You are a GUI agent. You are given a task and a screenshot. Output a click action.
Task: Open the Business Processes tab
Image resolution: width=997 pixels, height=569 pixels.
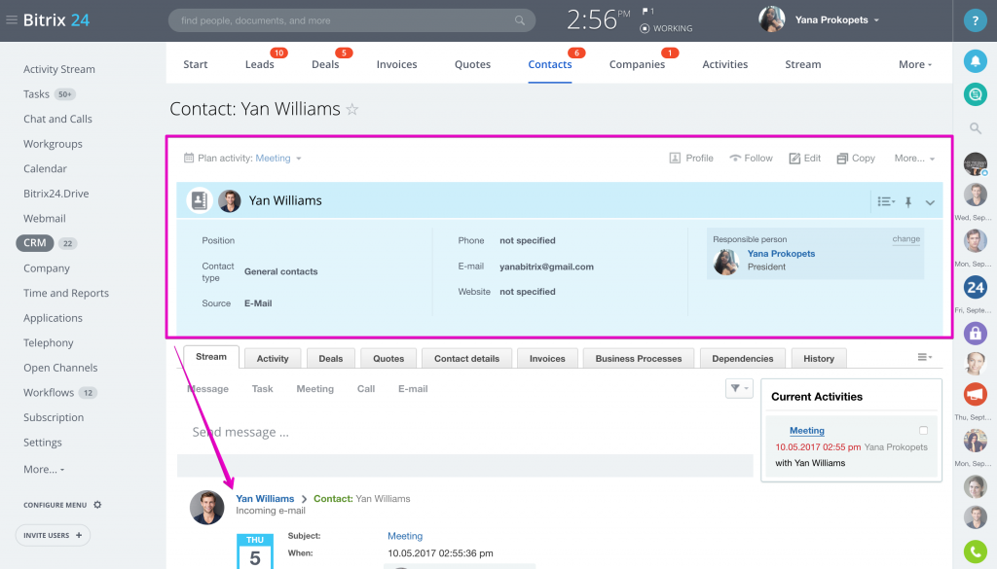[639, 358]
